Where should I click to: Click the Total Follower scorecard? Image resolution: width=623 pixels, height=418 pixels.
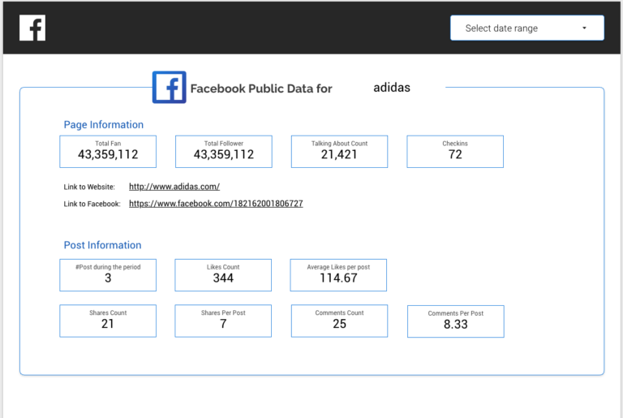[x=224, y=152]
